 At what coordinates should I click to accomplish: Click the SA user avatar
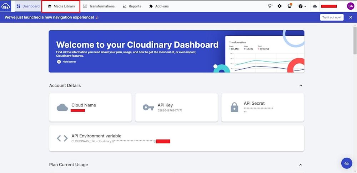click(x=350, y=6)
